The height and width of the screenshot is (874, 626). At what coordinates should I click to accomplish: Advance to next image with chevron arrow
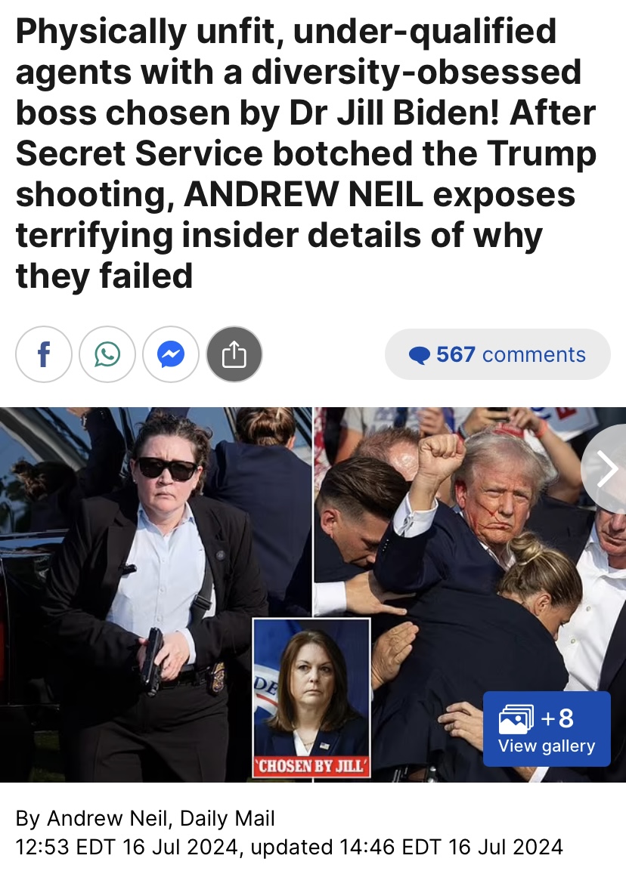pos(606,469)
